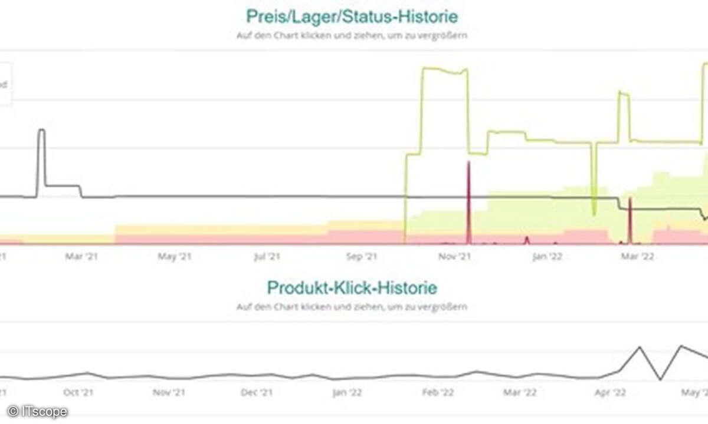Select Dec '21 on the click-history axis

(x=258, y=392)
